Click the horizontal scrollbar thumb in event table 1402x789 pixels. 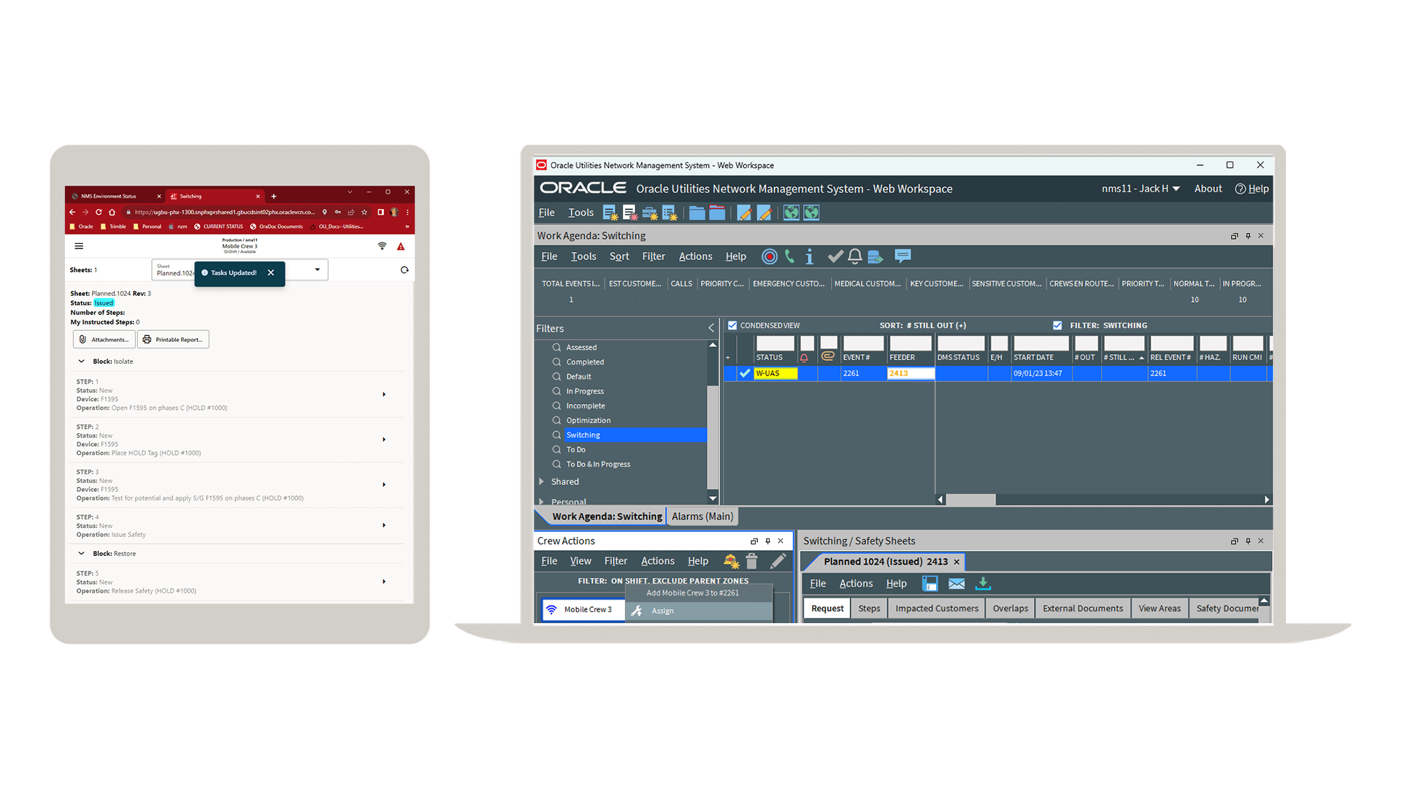coord(970,500)
